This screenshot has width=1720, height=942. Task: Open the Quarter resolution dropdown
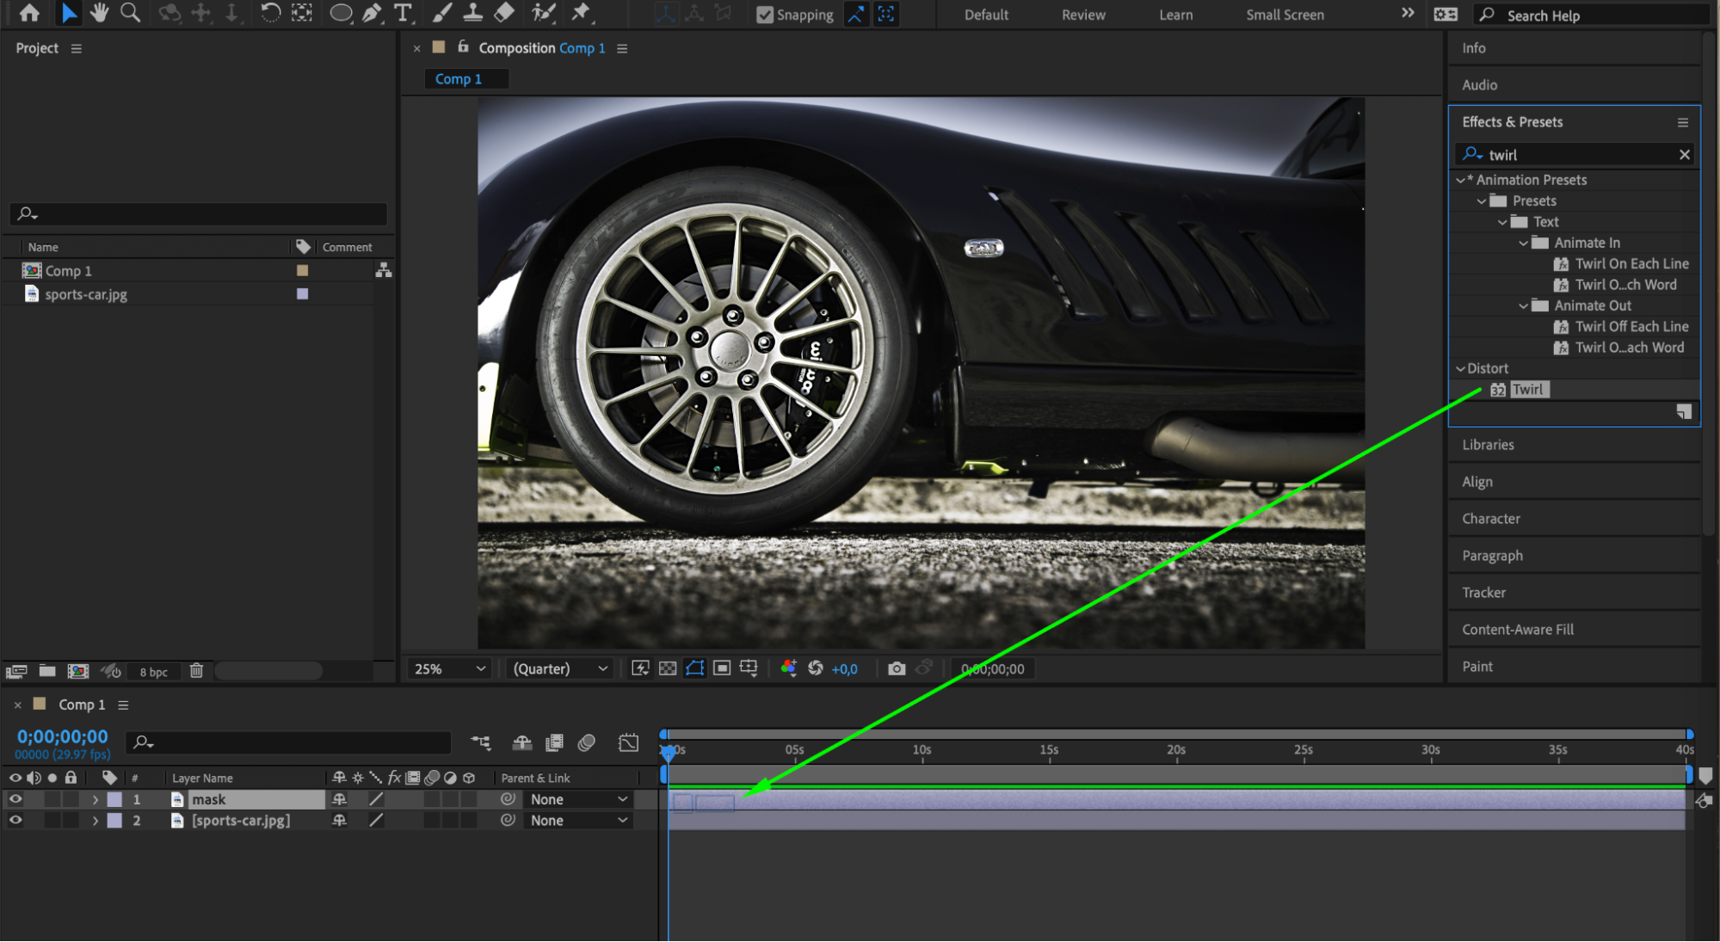pyautogui.click(x=560, y=668)
